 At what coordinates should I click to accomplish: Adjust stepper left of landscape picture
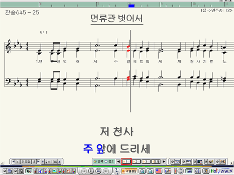click(50, 171)
